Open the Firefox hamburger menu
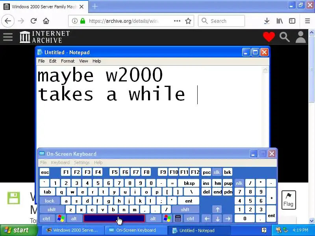Image resolution: width=315 pixels, height=236 pixels. pos(308,21)
